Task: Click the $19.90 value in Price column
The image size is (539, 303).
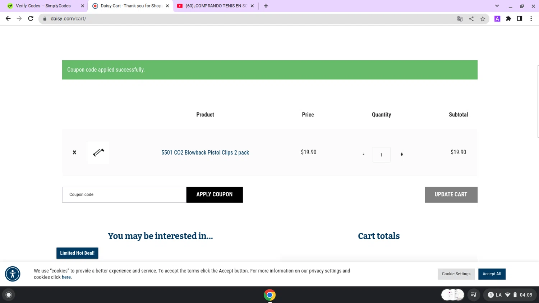Action: pos(308,152)
